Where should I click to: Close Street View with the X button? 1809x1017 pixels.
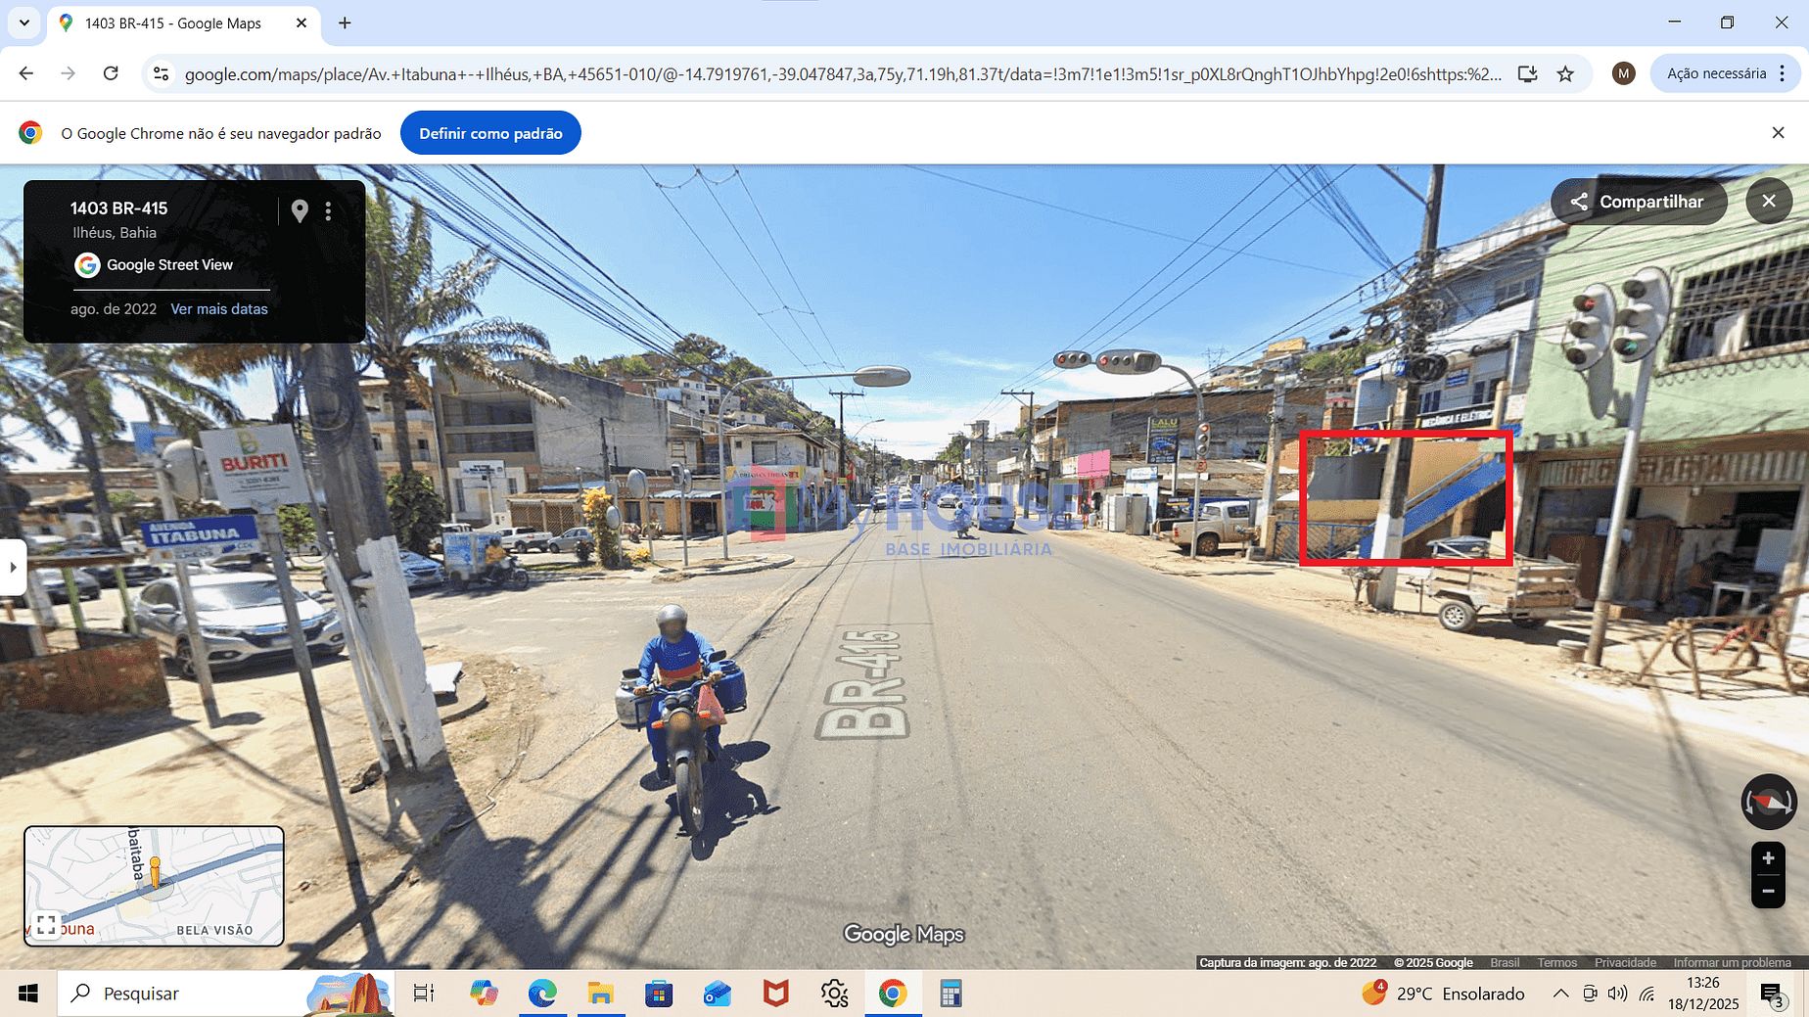[x=1768, y=201]
